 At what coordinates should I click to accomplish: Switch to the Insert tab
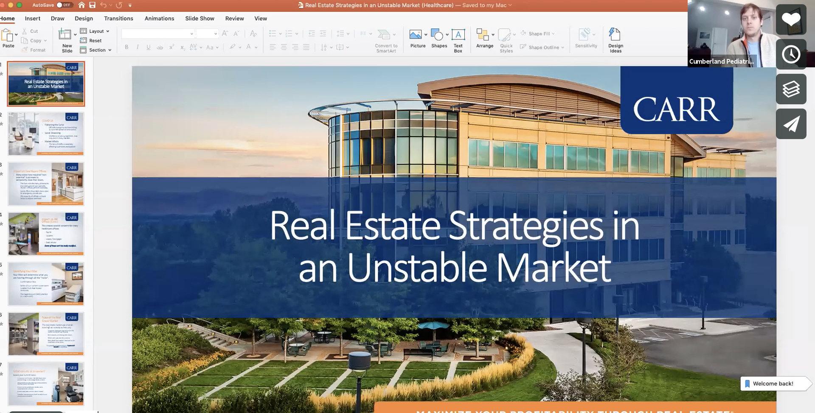click(x=33, y=18)
